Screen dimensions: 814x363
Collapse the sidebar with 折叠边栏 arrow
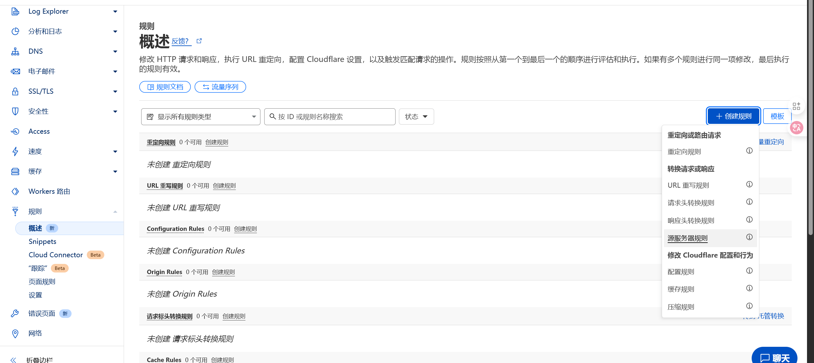[13, 360]
